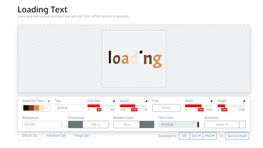The image size is (263, 148).
Task: Download as GIF
Action: pyautogui.click(x=185, y=136)
